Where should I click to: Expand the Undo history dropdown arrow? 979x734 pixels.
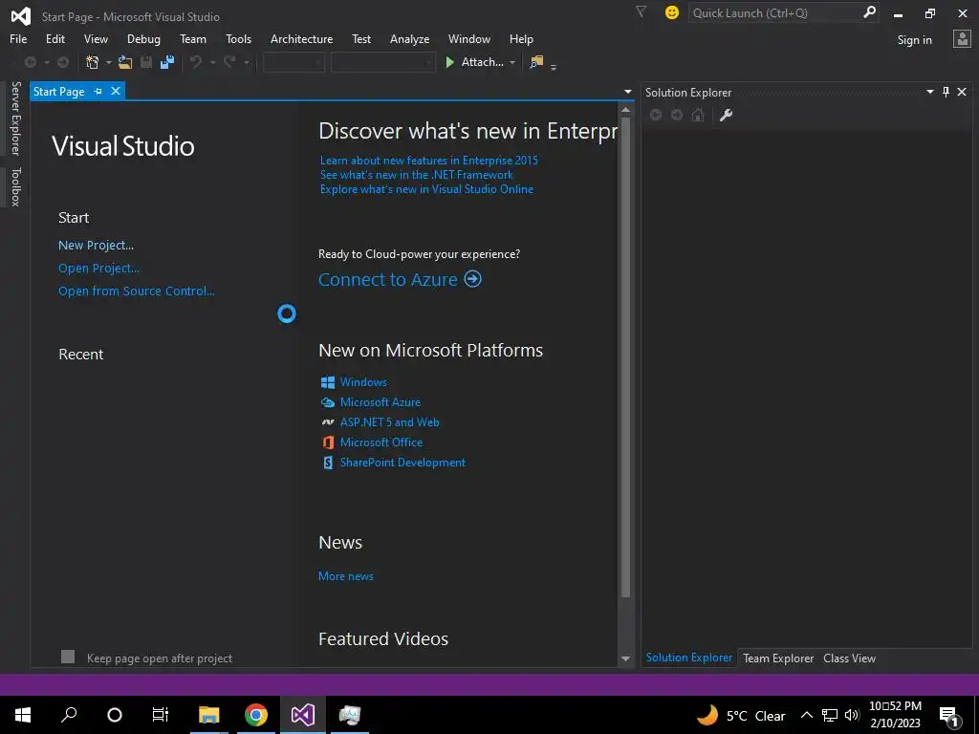tap(212, 62)
